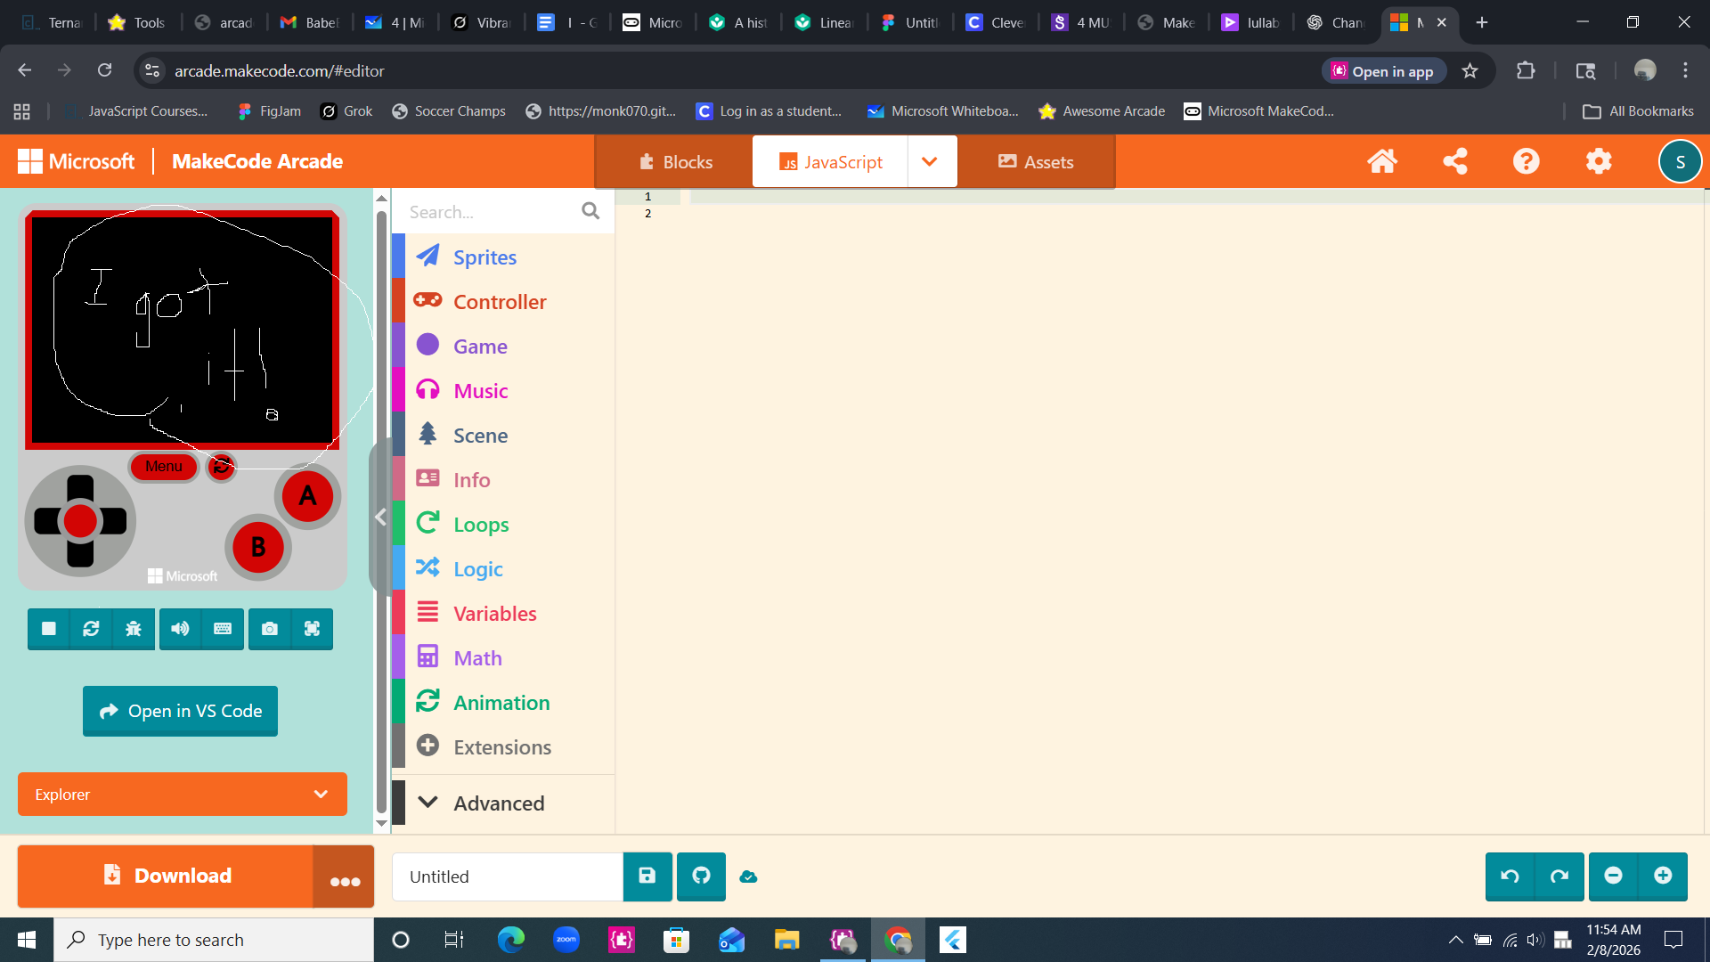Stop the game simulator

(x=49, y=629)
